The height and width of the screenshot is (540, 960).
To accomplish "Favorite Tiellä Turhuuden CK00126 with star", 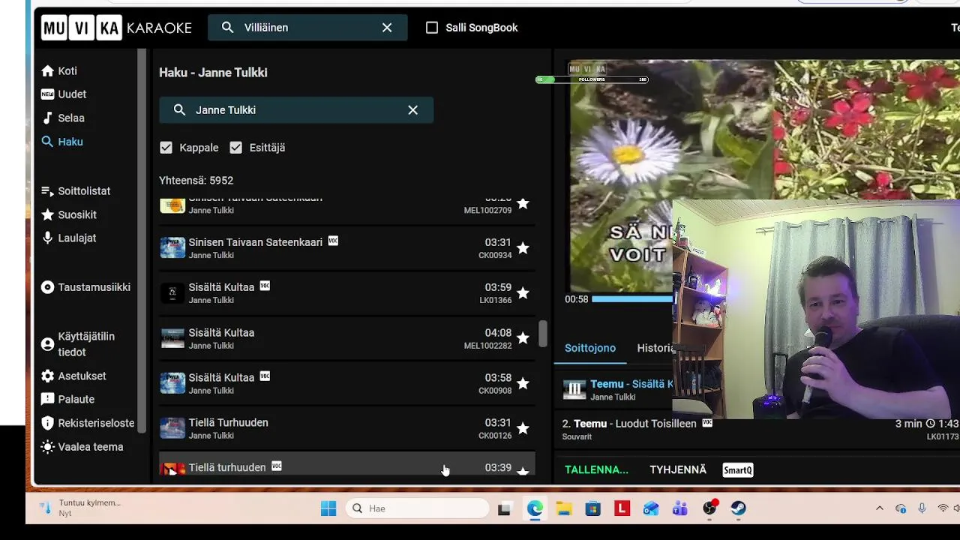I will (523, 428).
